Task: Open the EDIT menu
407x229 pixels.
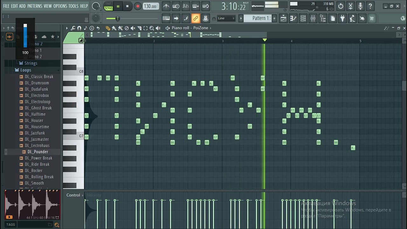Action: pos(14,6)
